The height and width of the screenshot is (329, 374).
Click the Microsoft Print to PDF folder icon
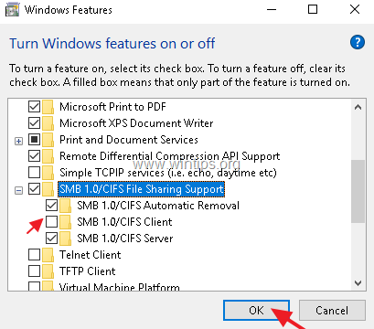tap(48, 107)
